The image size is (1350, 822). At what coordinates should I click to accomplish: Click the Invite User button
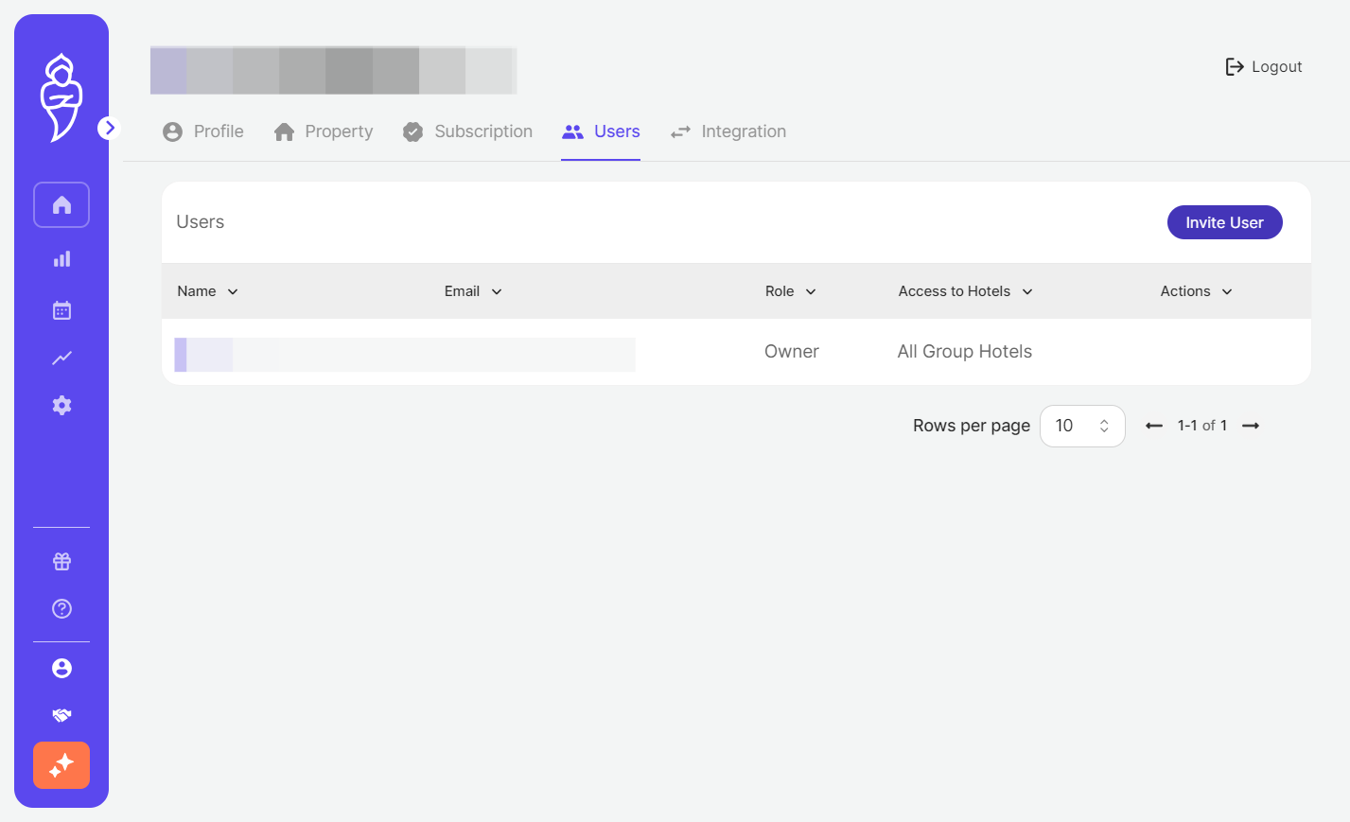point(1224,222)
